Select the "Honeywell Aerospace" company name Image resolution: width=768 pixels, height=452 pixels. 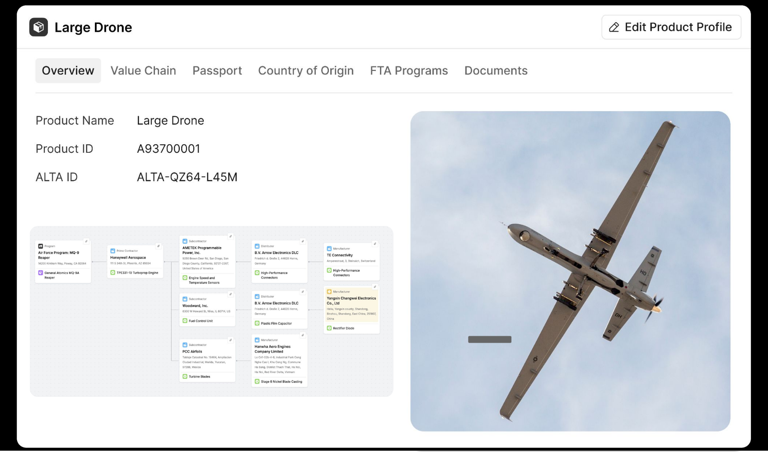tap(128, 258)
